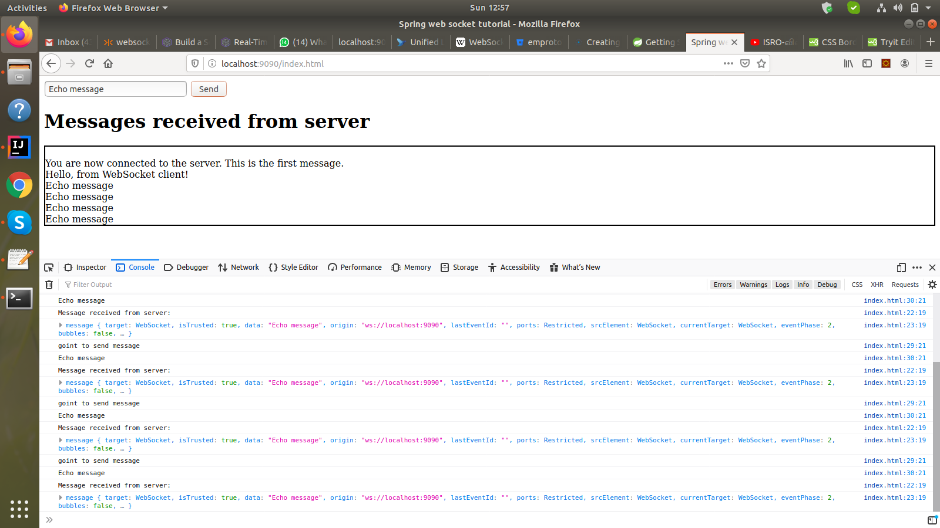The image size is (940, 528).
Task: Expand the third message object log entry
Action: (x=61, y=440)
